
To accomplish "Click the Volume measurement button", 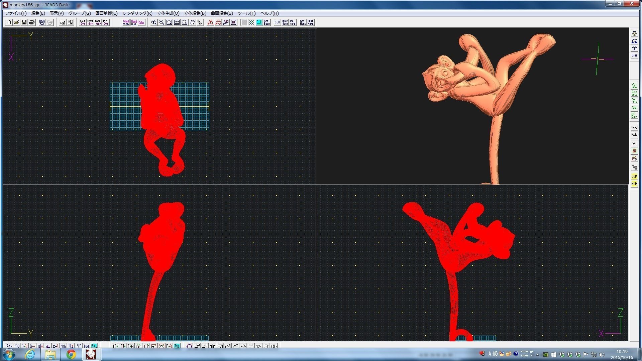I will [x=634, y=86].
